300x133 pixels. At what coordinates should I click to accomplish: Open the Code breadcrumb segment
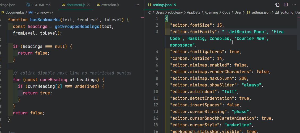pos(226,12)
